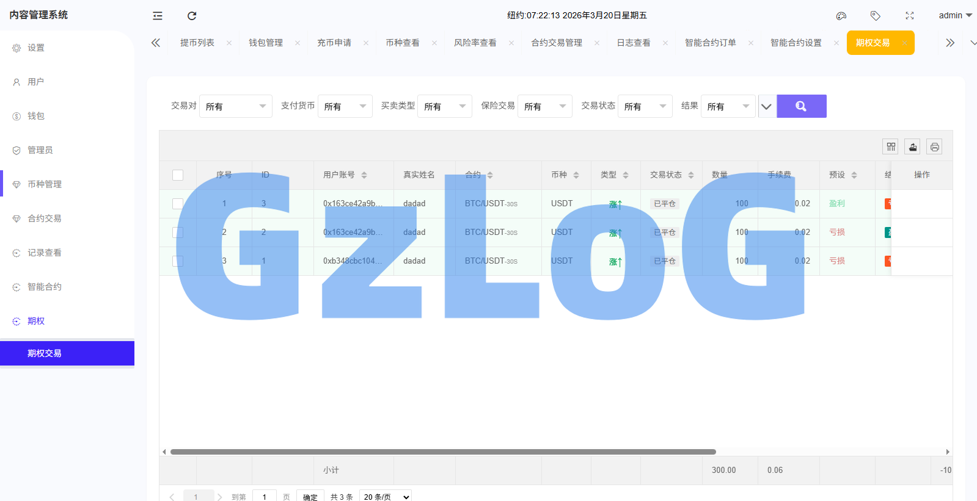The image size is (977, 501).
Task: Click the purple search button
Action: pyautogui.click(x=801, y=106)
